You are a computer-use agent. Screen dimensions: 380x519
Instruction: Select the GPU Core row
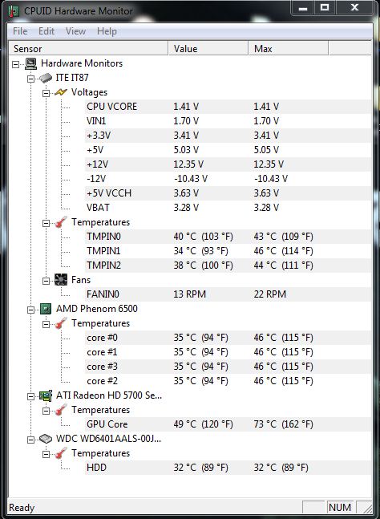pyautogui.click(x=228, y=424)
